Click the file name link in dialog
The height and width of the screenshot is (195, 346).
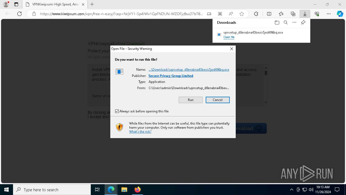(x=189, y=70)
